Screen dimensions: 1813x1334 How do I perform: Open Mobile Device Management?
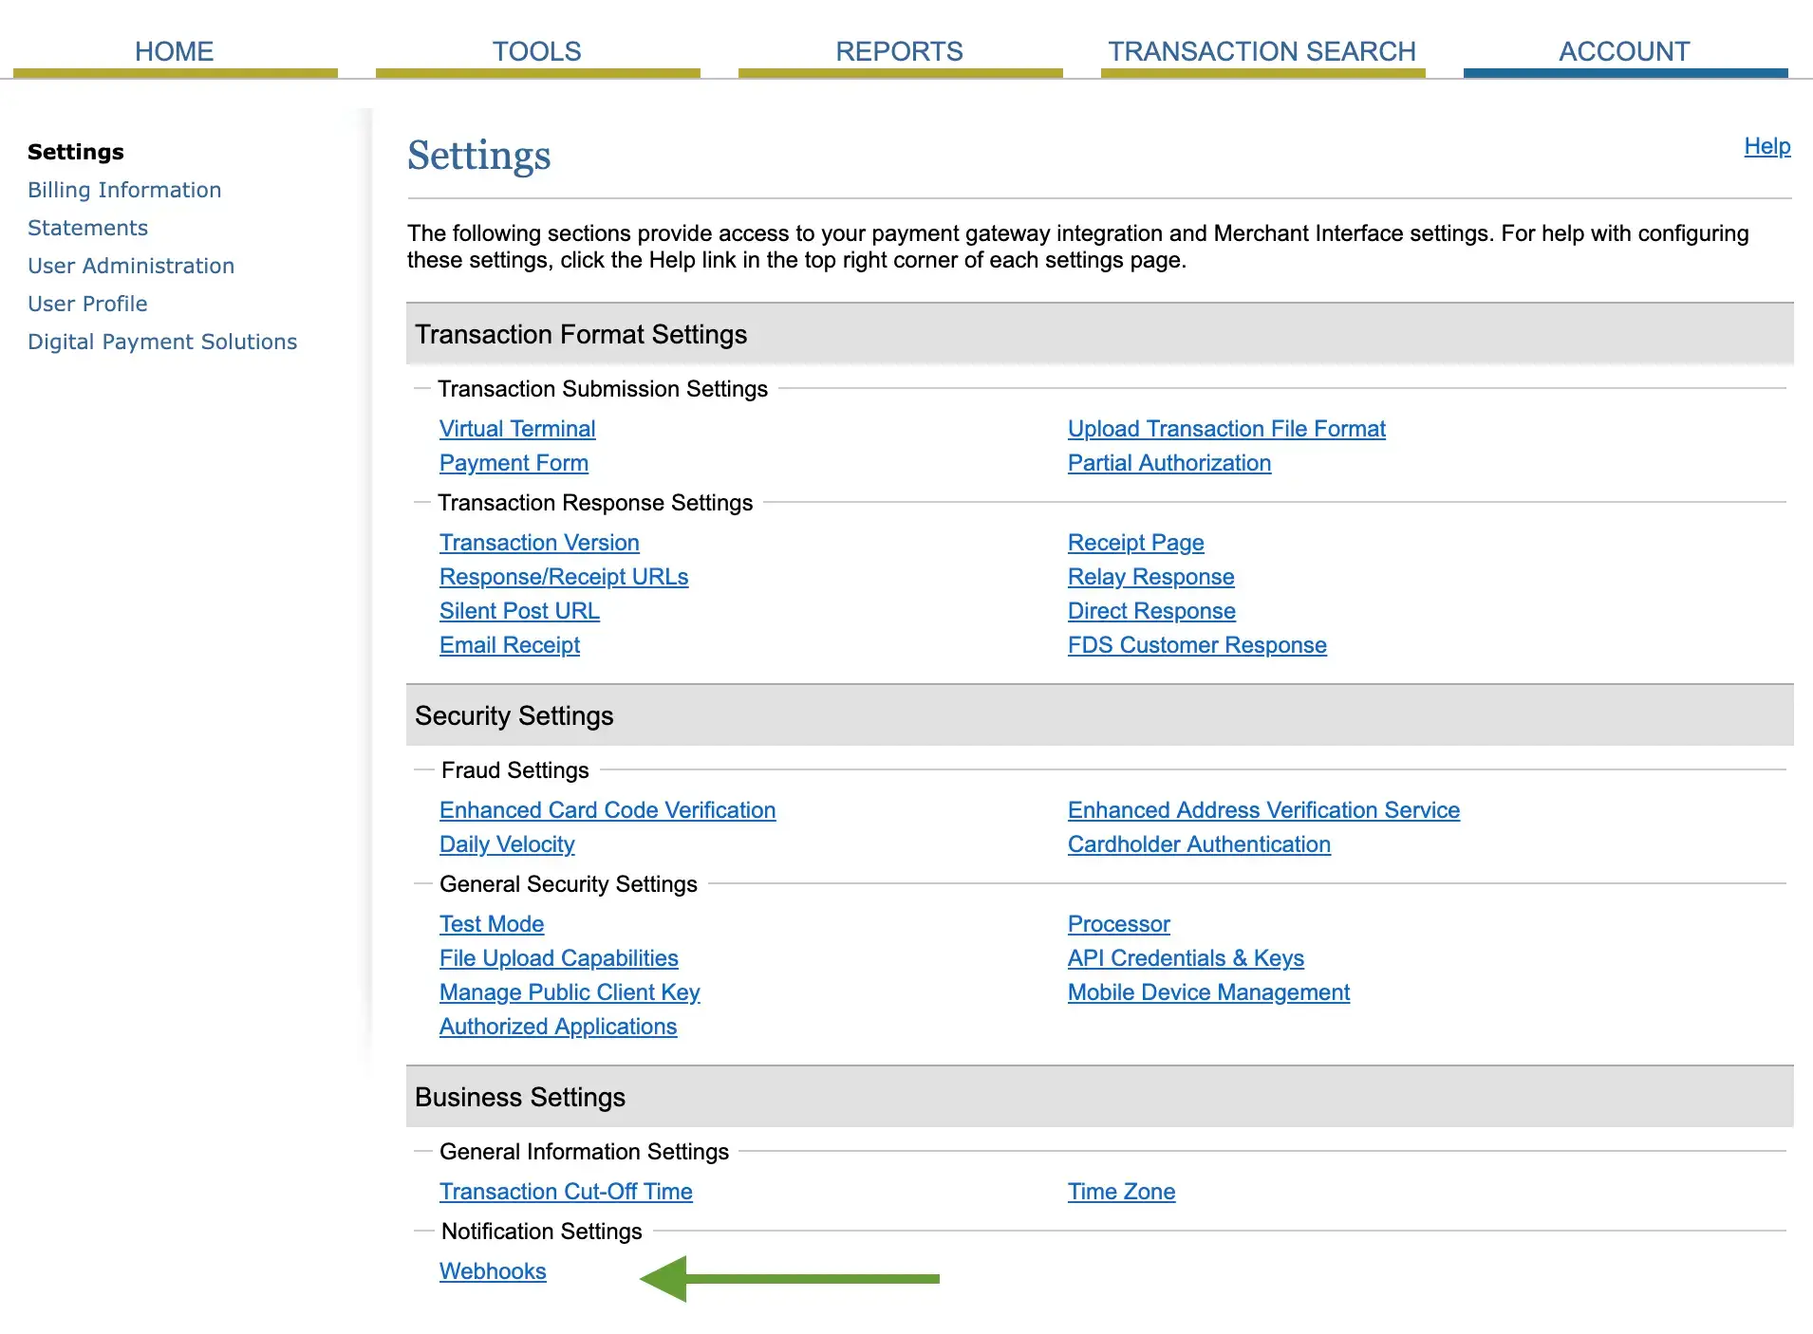(1208, 992)
